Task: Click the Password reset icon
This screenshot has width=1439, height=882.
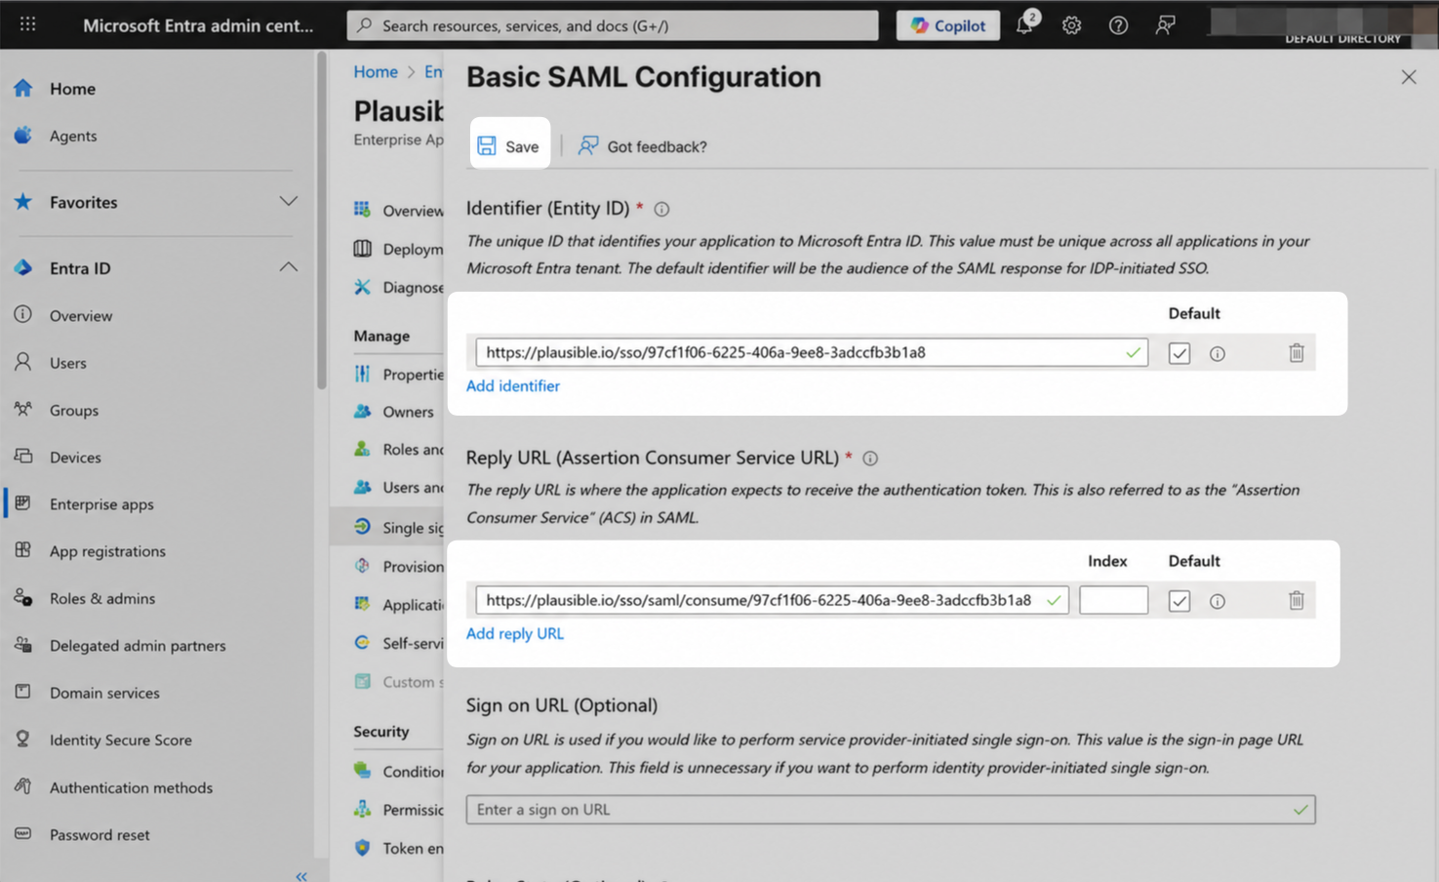Action: point(23,834)
